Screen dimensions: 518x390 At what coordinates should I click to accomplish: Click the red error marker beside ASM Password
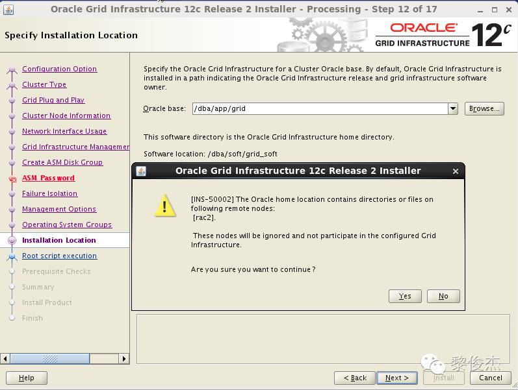click(12, 179)
